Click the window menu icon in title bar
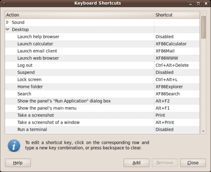Viewport: 211px width, 172px height. click(5, 3)
